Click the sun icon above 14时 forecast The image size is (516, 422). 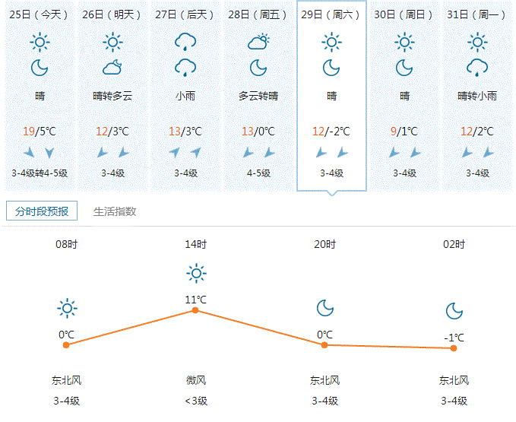(x=196, y=272)
